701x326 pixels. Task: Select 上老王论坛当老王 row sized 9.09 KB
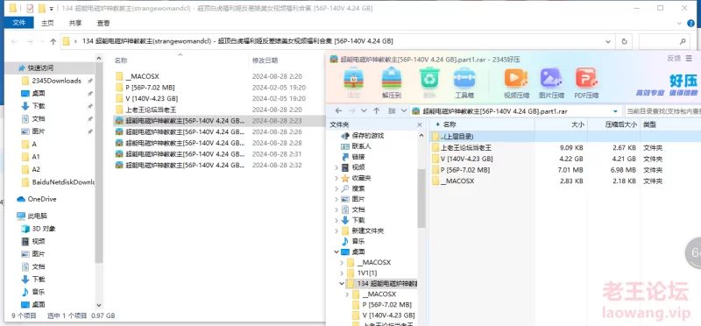pos(564,147)
